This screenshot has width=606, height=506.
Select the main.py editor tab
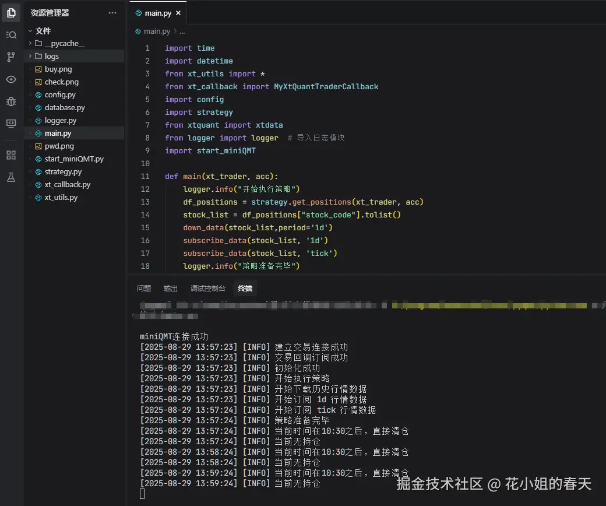click(158, 13)
